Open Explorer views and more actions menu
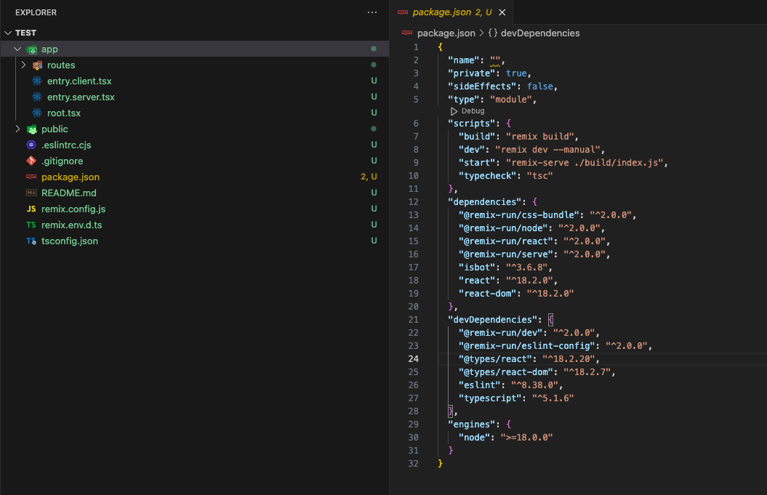The height and width of the screenshot is (495, 767). pyautogui.click(x=372, y=12)
